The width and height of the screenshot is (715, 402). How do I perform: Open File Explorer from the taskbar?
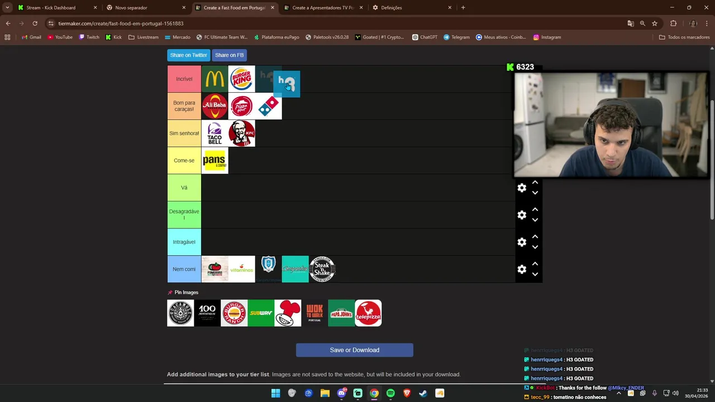coord(325,393)
